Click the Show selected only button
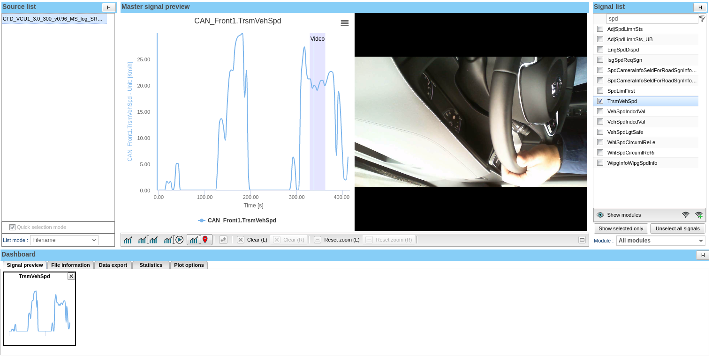The width and height of the screenshot is (712, 360). [x=621, y=228]
